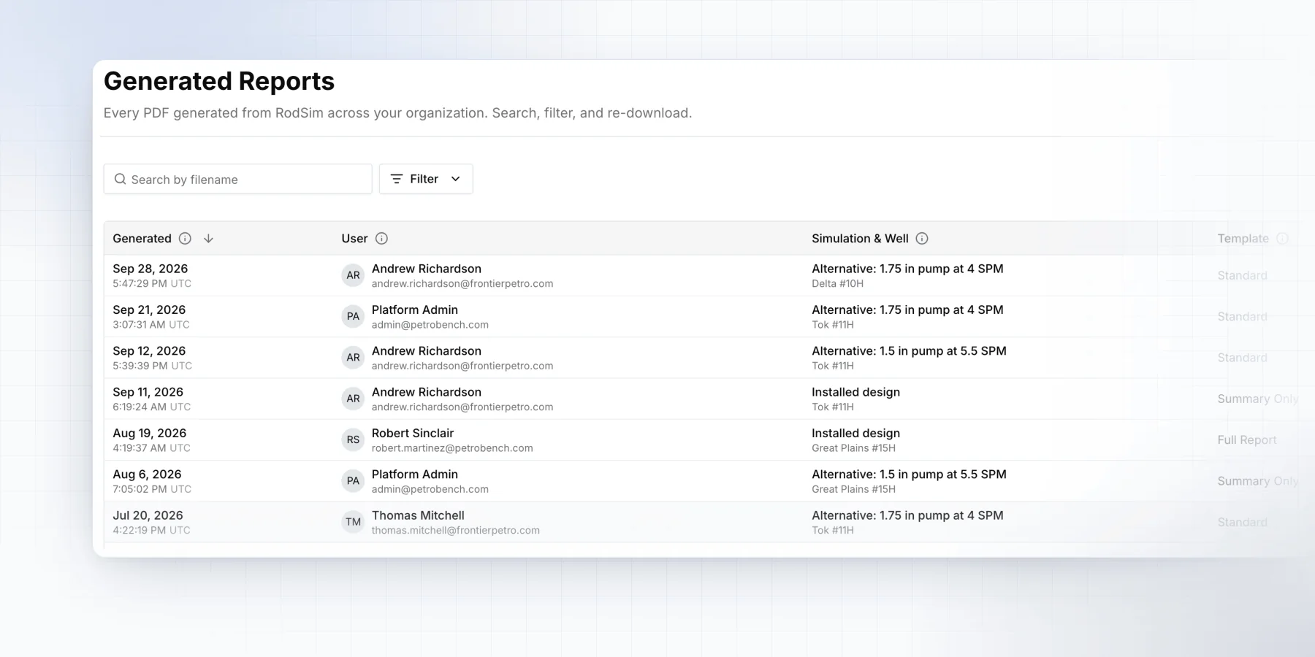Select the Aug 6, 2026 date cell
This screenshot has width=1315, height=657.
[147, 474]
